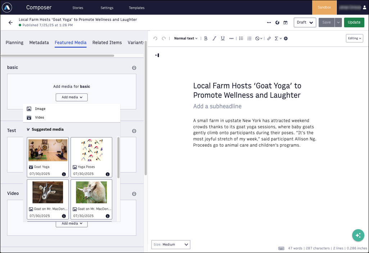Open the story's more options ellipsis beside Draft
369x253 pixels.
click(x=269, y=23)
